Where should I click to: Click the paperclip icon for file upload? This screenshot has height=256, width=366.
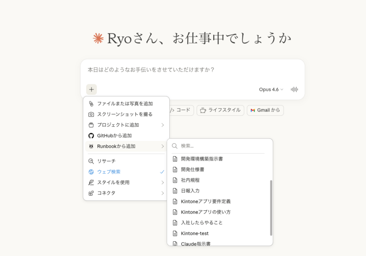tap(91, 104)
